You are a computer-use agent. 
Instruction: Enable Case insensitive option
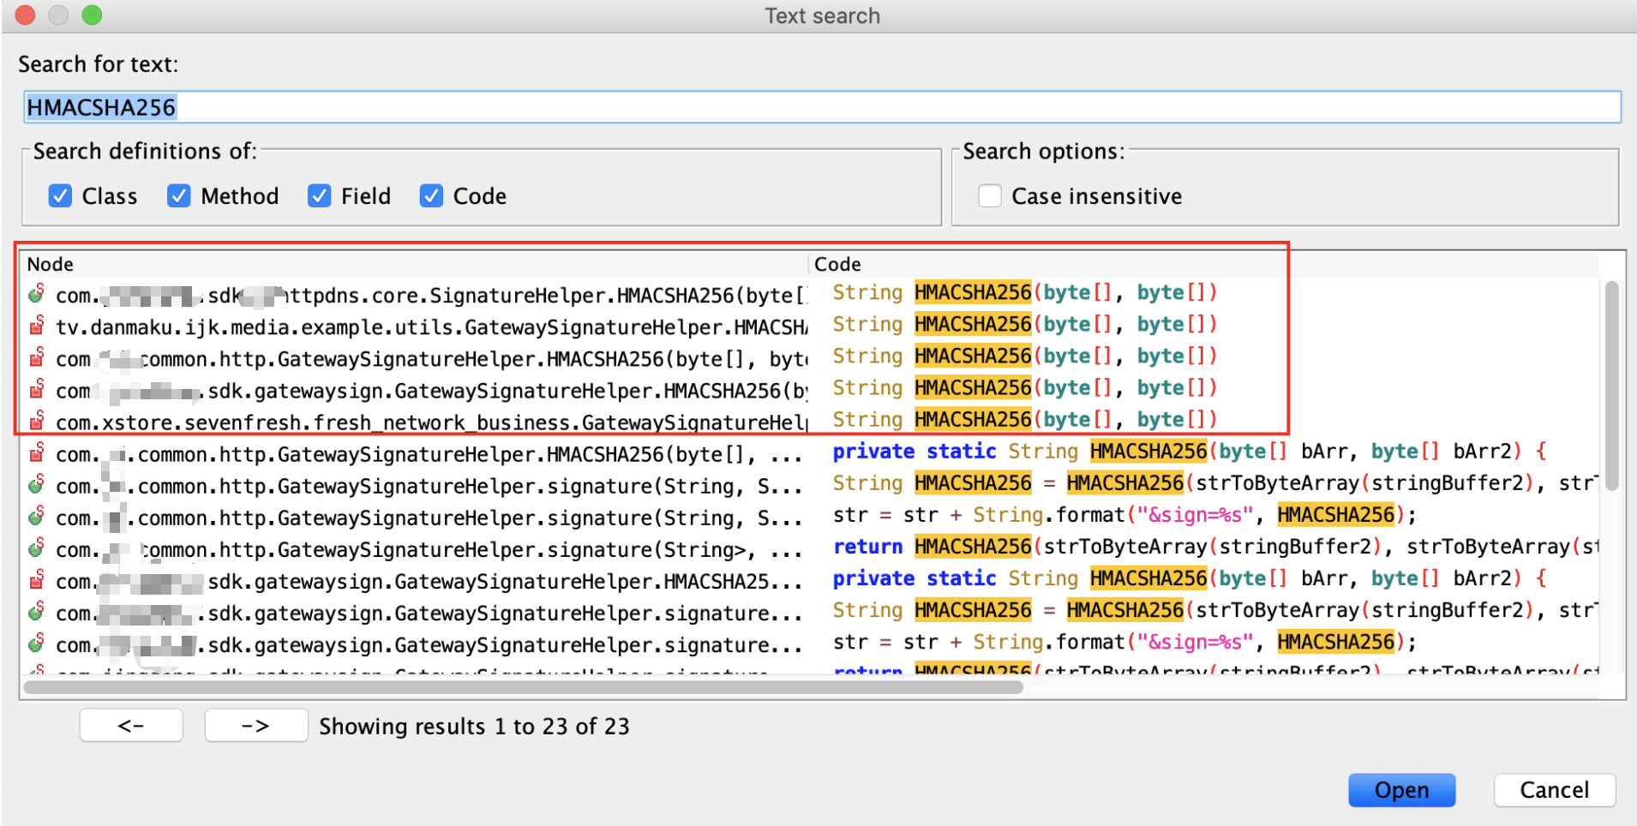(990, 196)
